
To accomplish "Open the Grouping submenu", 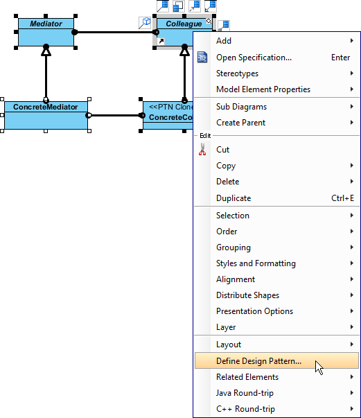I will [276, 247].
